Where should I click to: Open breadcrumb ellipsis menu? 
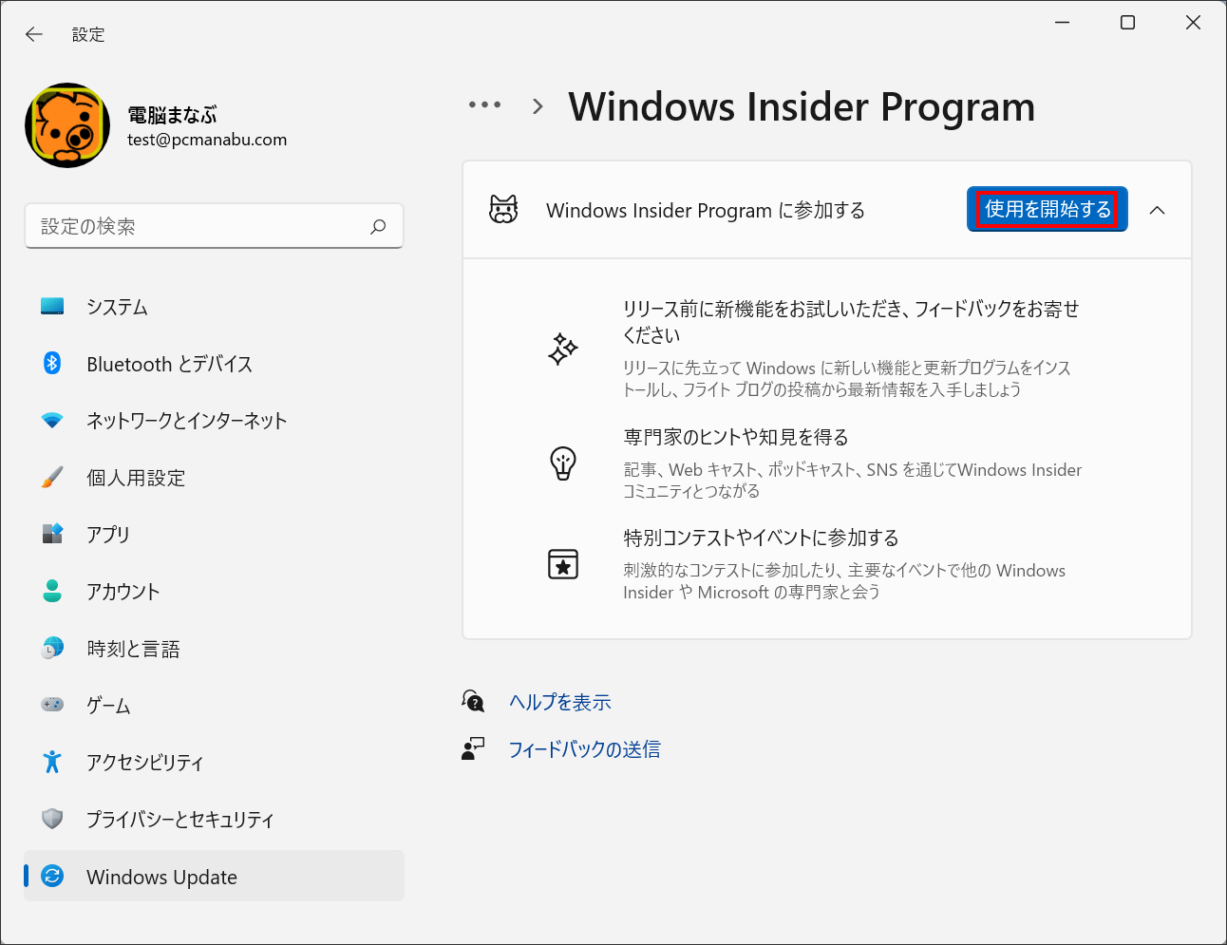[x=484, y=105]
